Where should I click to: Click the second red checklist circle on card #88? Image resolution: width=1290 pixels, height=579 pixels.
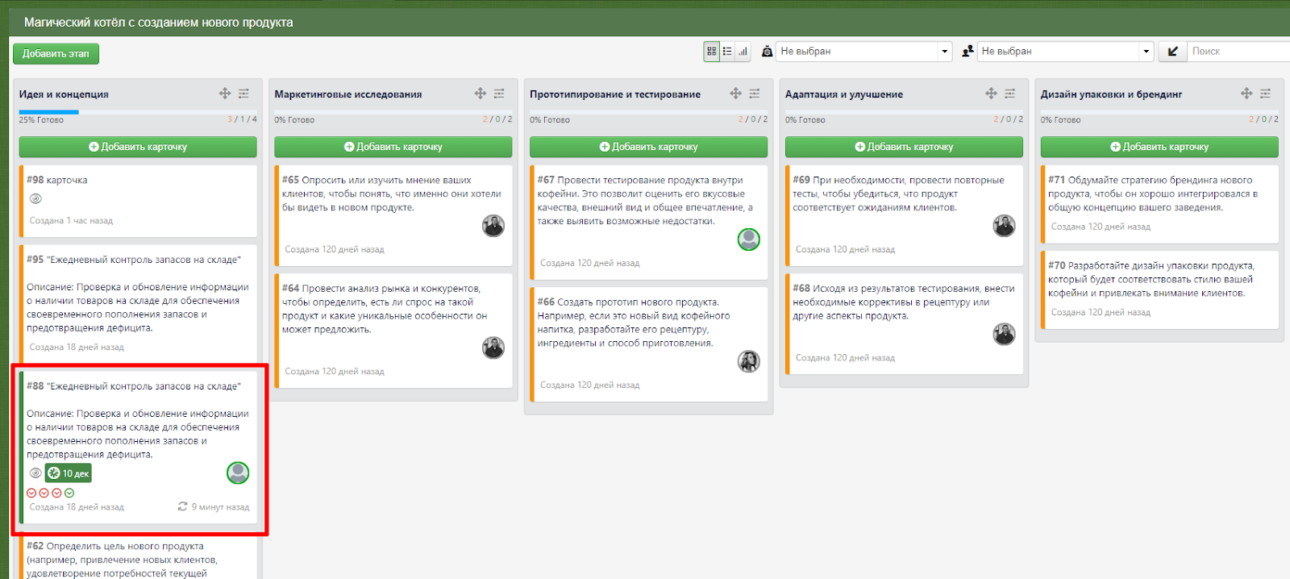pos(44,493)
